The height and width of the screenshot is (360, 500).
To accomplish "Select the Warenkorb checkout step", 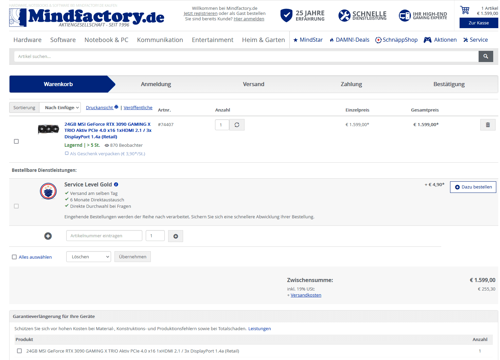I will click(58, 84).
